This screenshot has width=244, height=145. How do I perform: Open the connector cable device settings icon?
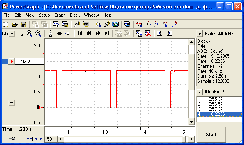[77, 24]
